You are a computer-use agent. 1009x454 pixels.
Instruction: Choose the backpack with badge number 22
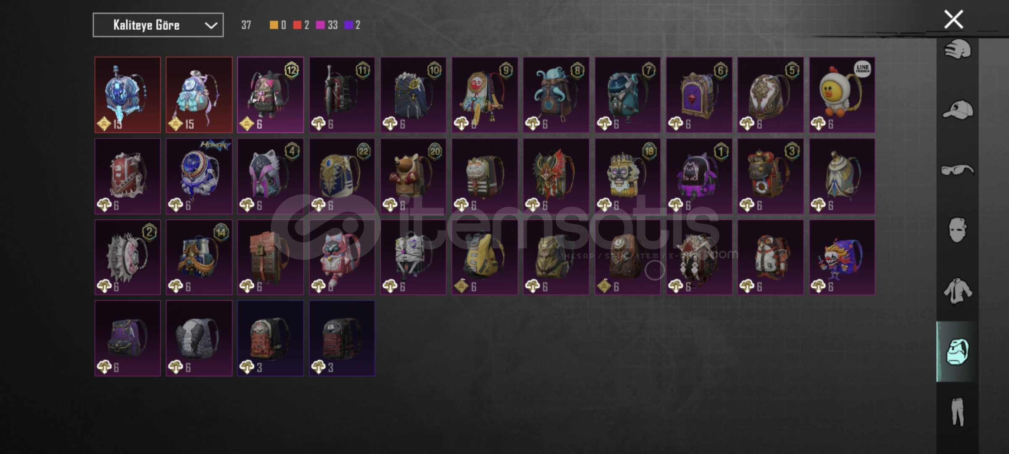coord(342,176)
